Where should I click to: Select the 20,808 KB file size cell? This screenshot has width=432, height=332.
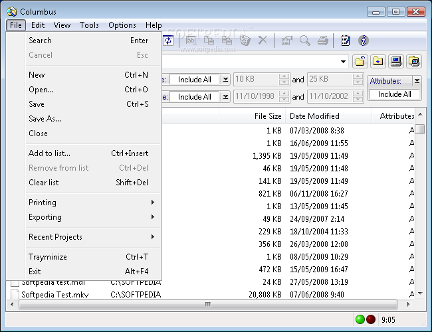pos(265,295)
